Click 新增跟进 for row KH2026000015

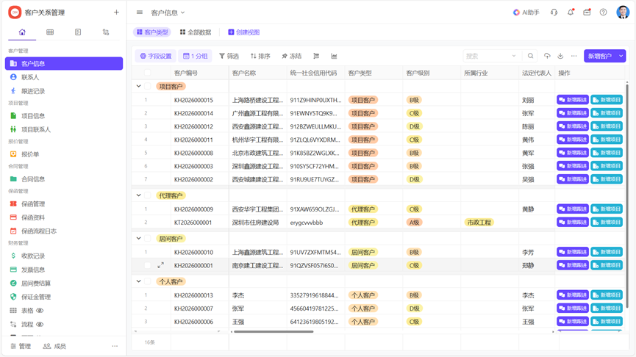(572, 100)
